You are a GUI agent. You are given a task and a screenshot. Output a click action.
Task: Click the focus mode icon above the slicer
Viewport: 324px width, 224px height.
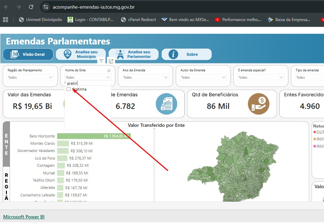pyautogui.click(x=111, y=61)
